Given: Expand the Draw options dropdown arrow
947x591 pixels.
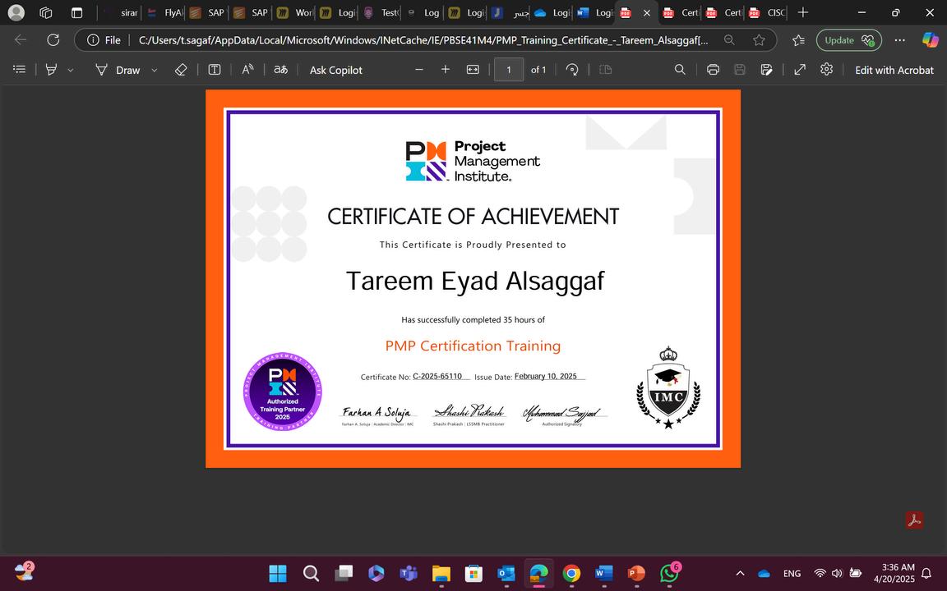Looking at the screenshot, I should pyautogui.click(x=154, y=70).
